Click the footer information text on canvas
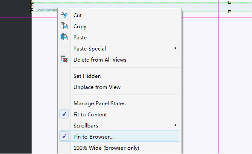The image size is (252, 154). pyautogui.click(x=47, y=10)
